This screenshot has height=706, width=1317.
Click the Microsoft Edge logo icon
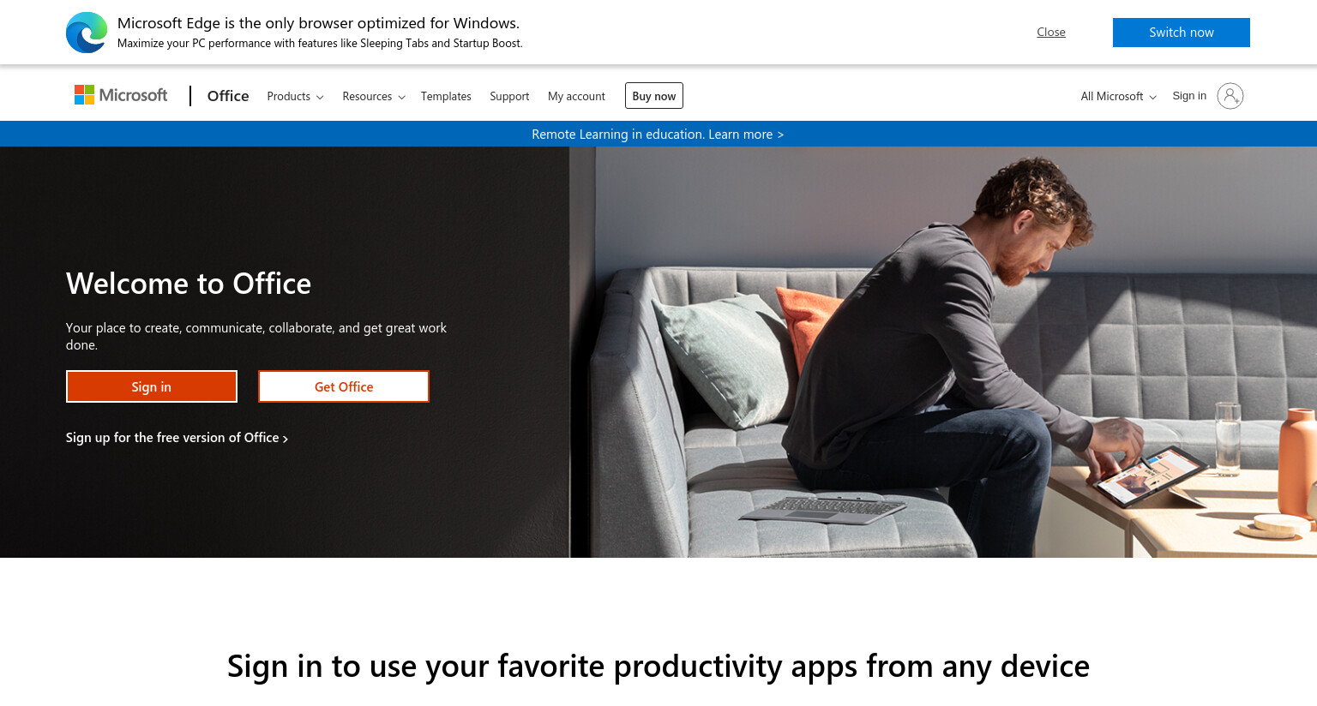pyautogui.click(x=87, y=33)
